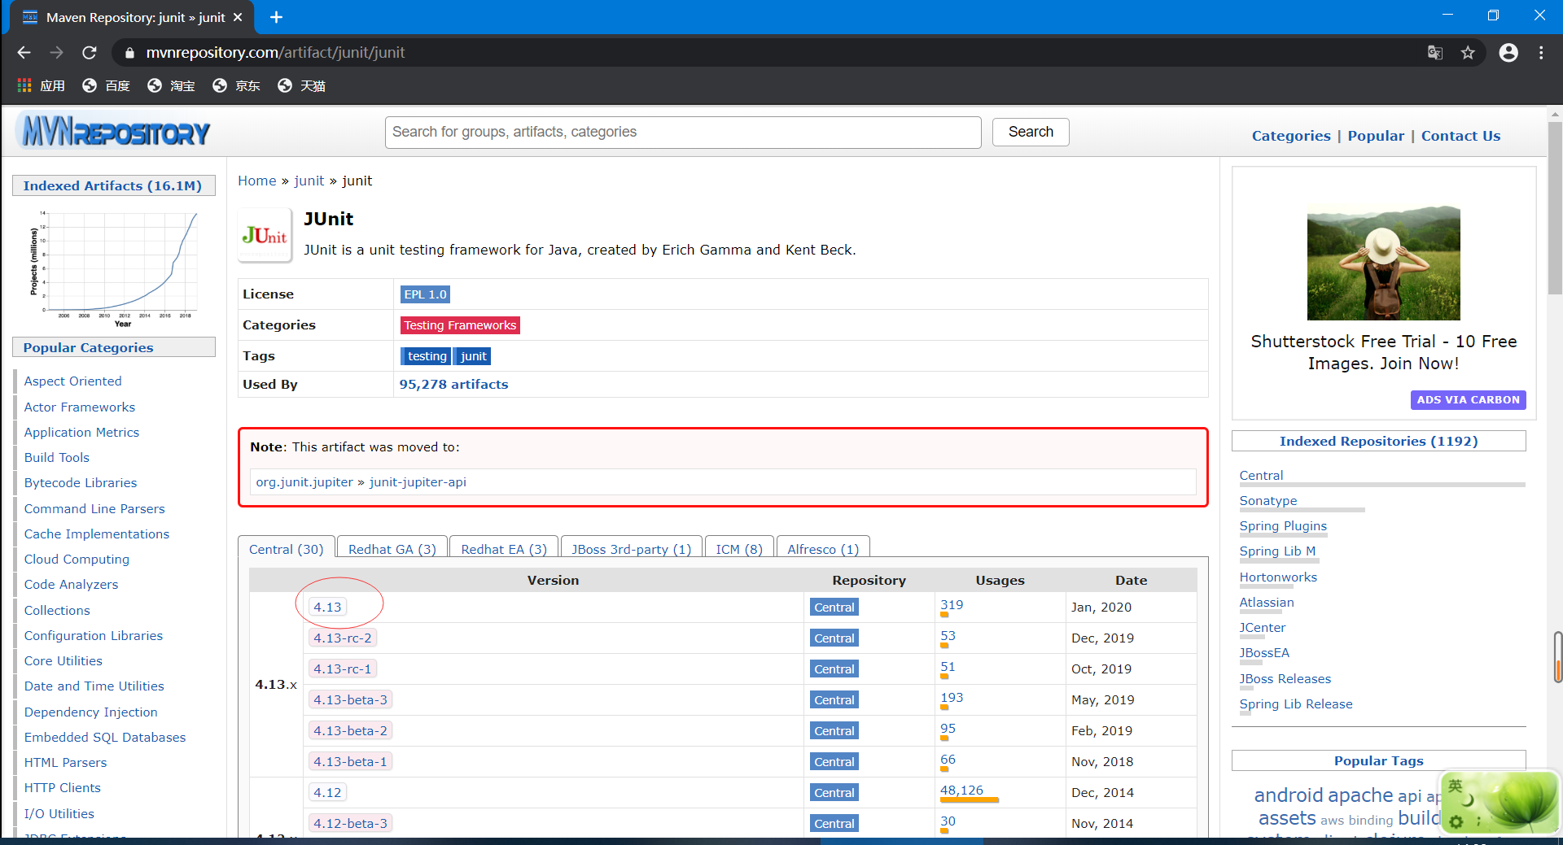Open a new browser tab
Viewport: 1563px width, 845px height.
(276, 17)
